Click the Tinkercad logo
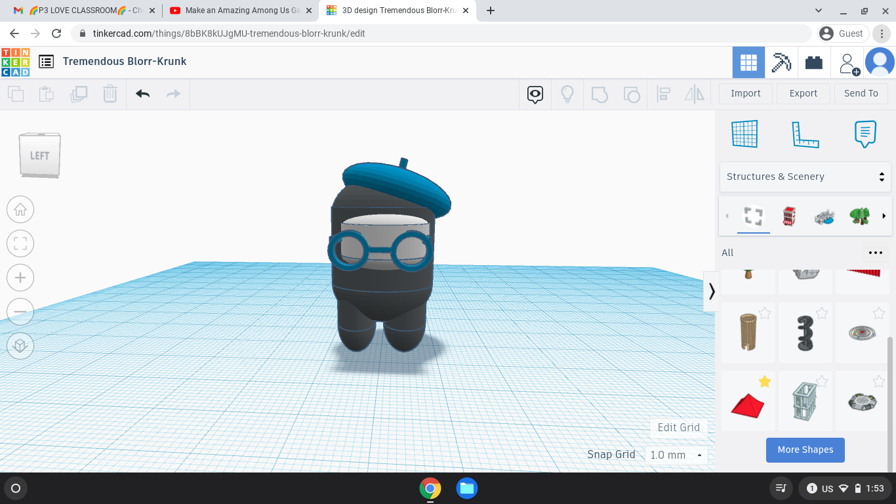The image size is (896, 504). [x=15, y=62]
